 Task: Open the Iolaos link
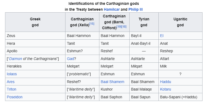coord(12,74)
